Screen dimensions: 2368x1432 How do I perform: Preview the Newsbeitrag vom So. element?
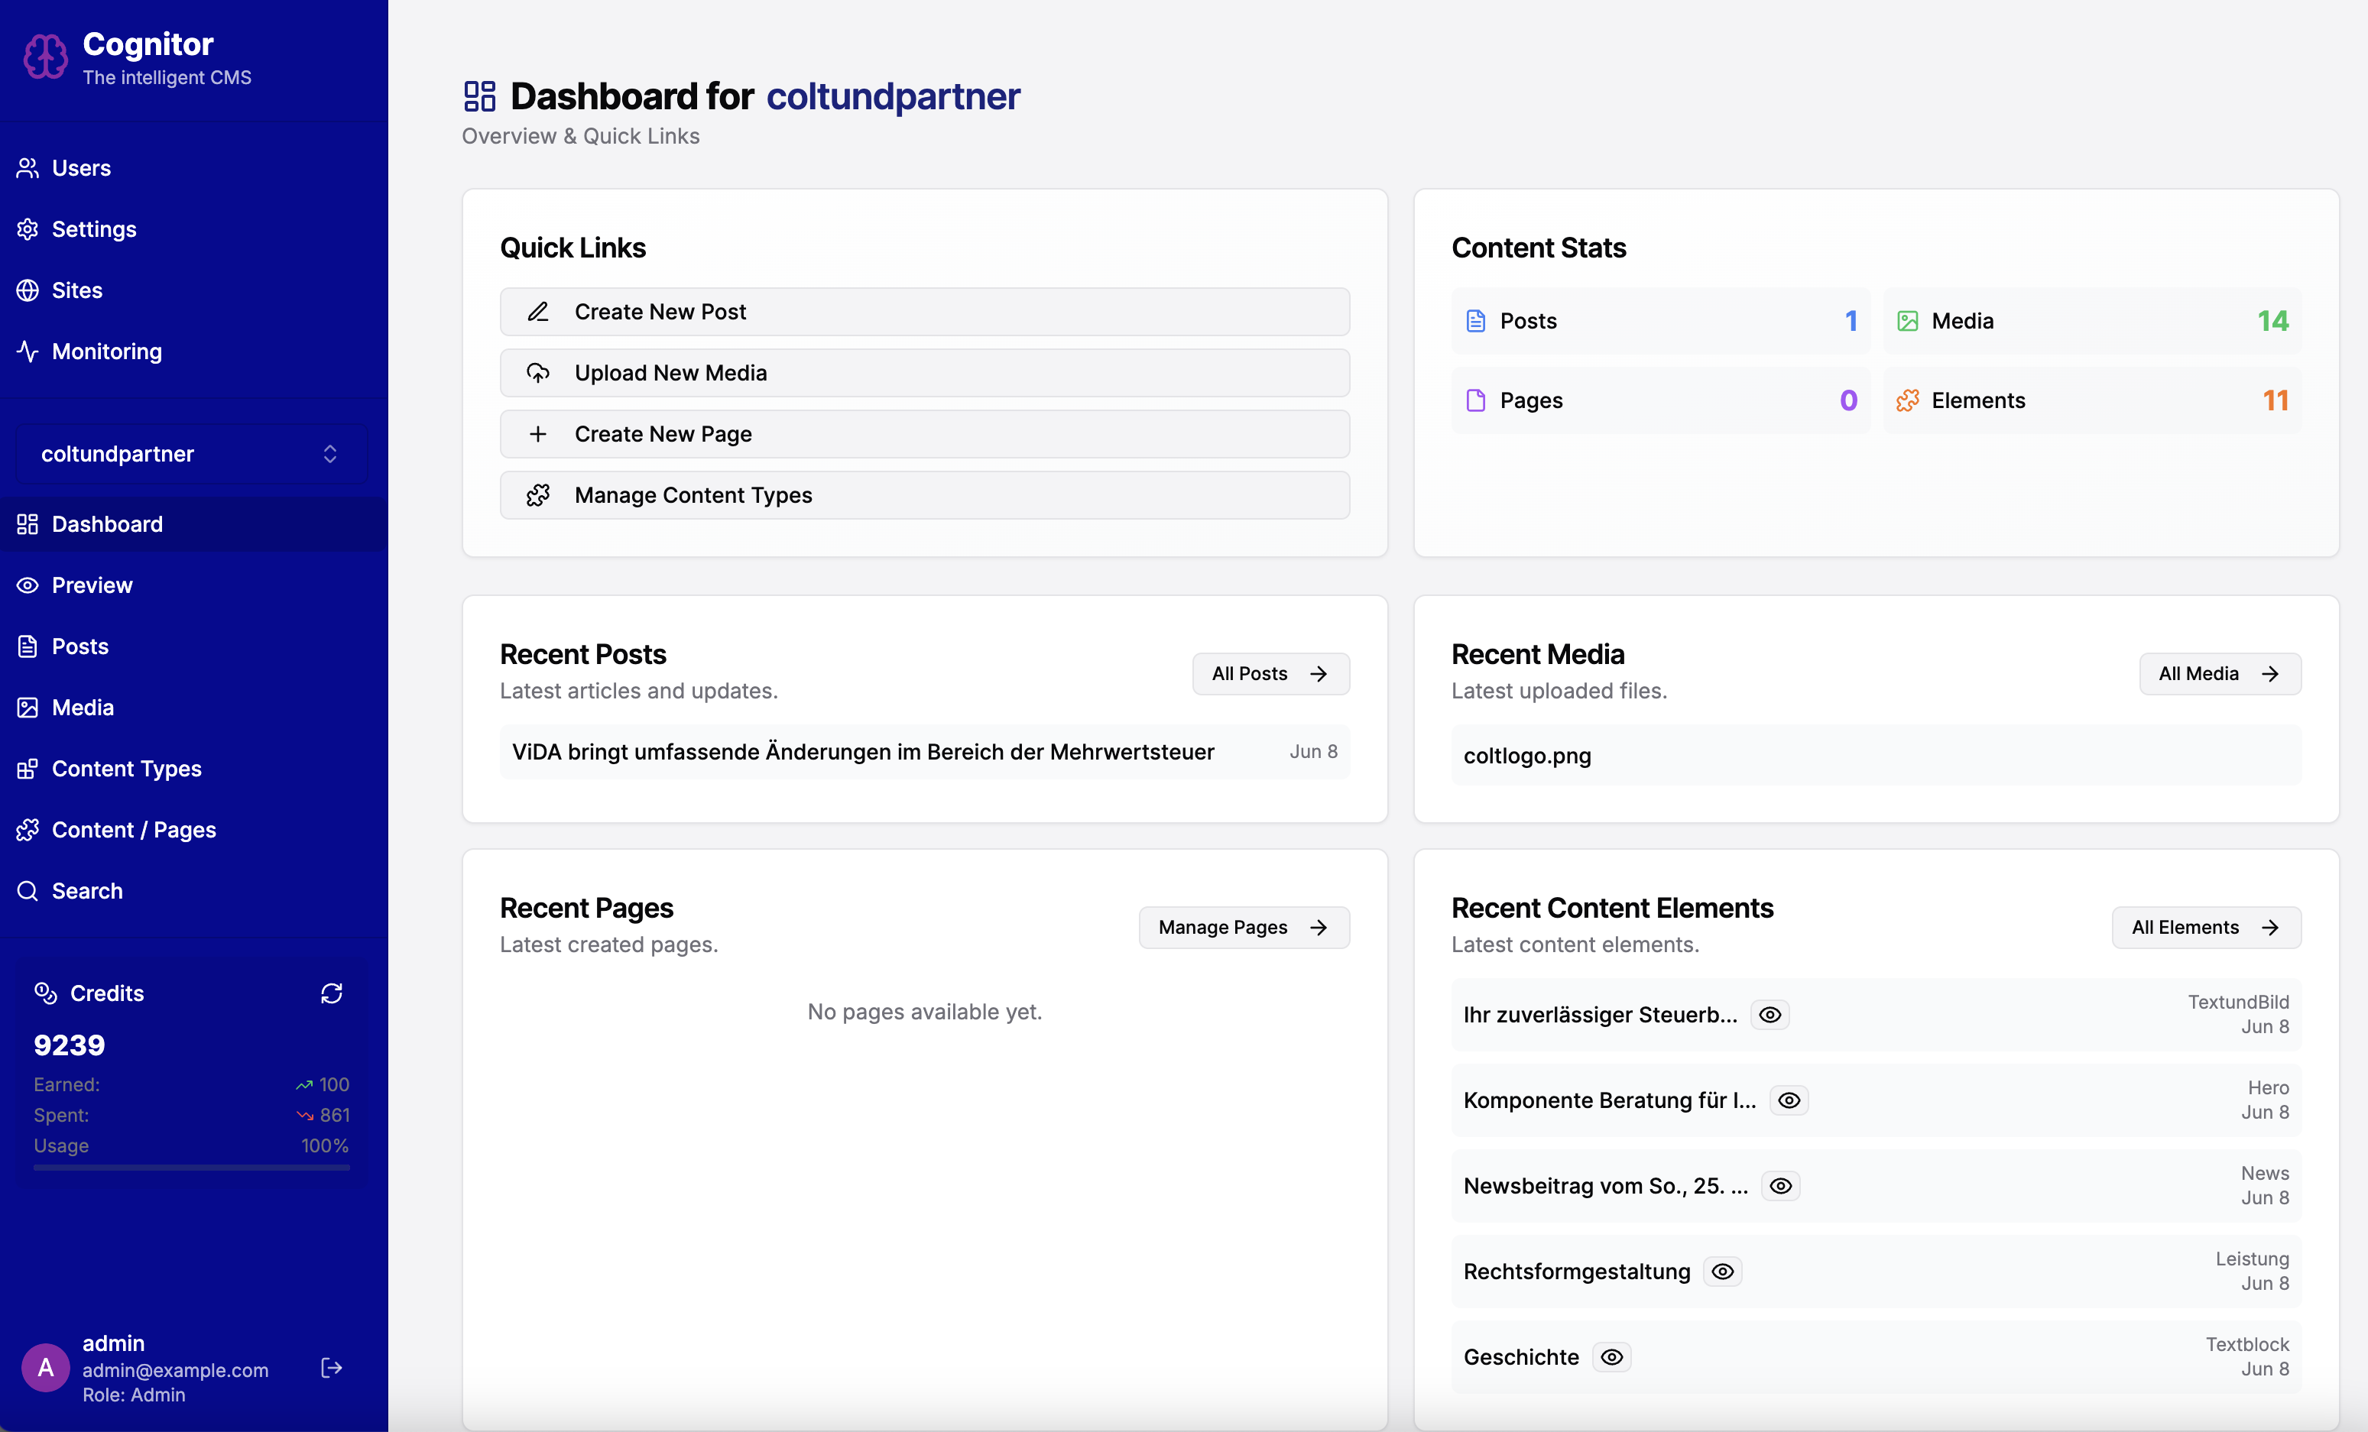(x=1780, y=1186)
